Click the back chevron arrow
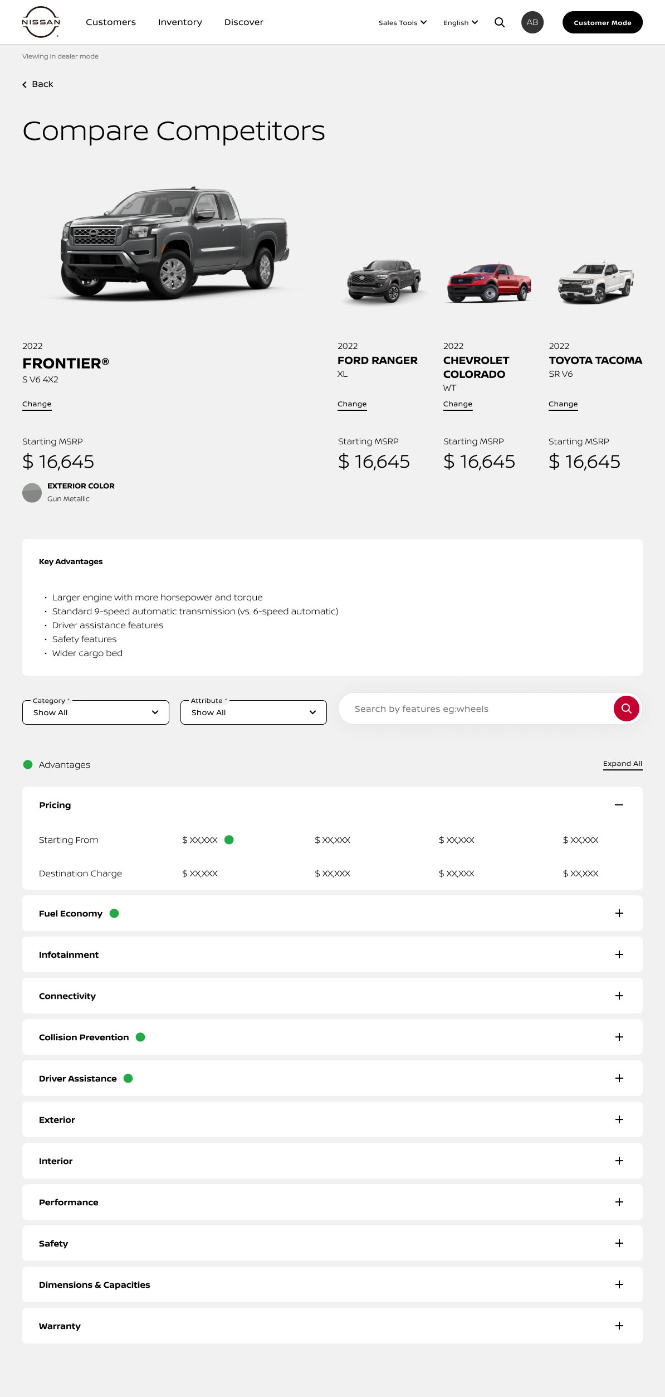 pos(25,85)
